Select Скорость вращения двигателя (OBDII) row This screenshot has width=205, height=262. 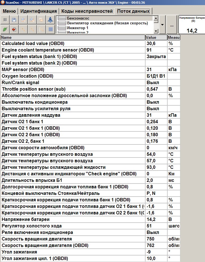[x=90, y=246]
